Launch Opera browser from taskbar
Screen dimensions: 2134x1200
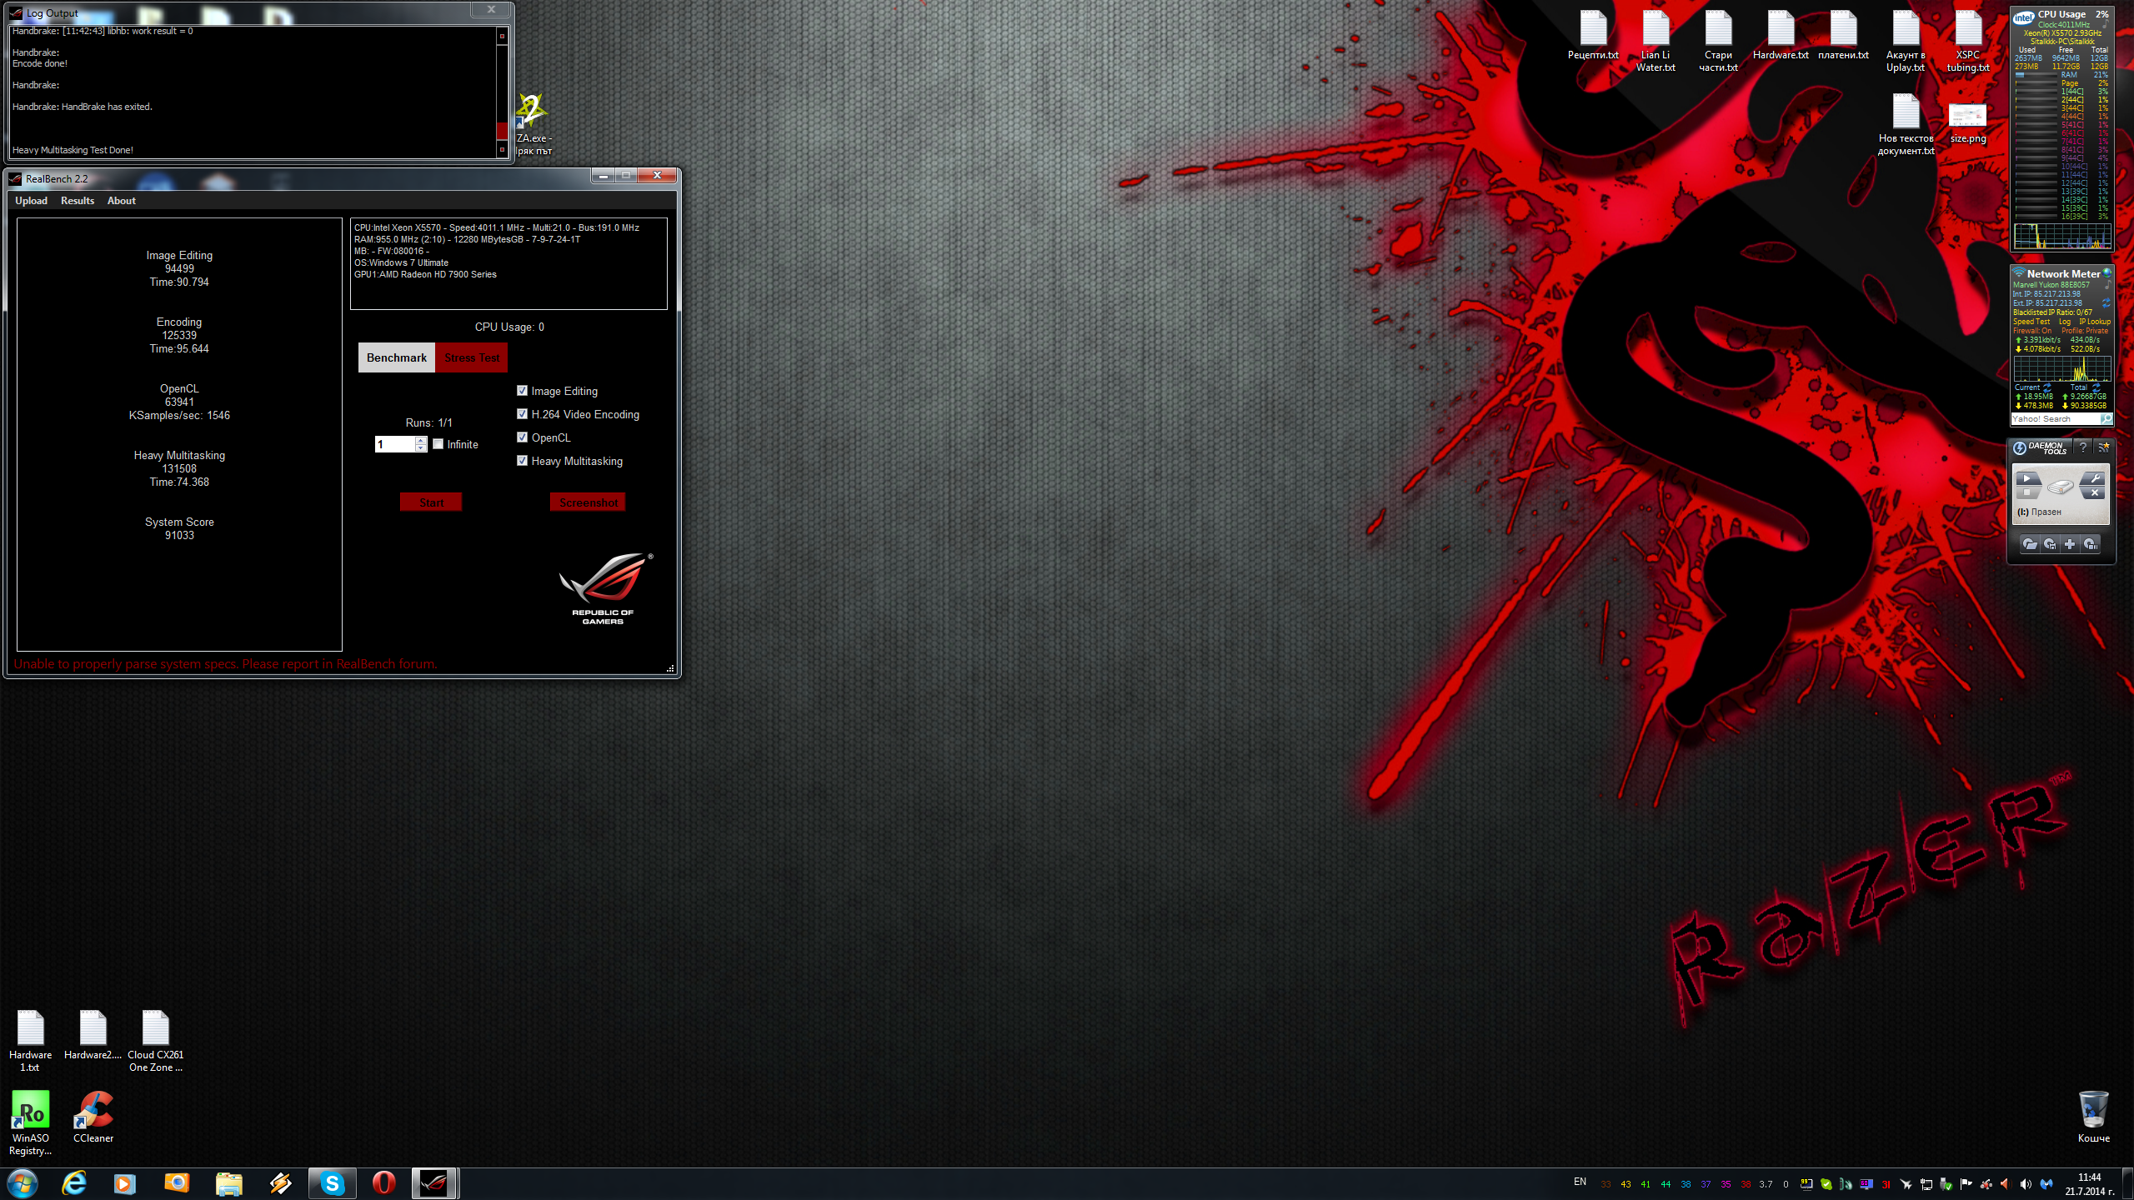point(383,1183)
